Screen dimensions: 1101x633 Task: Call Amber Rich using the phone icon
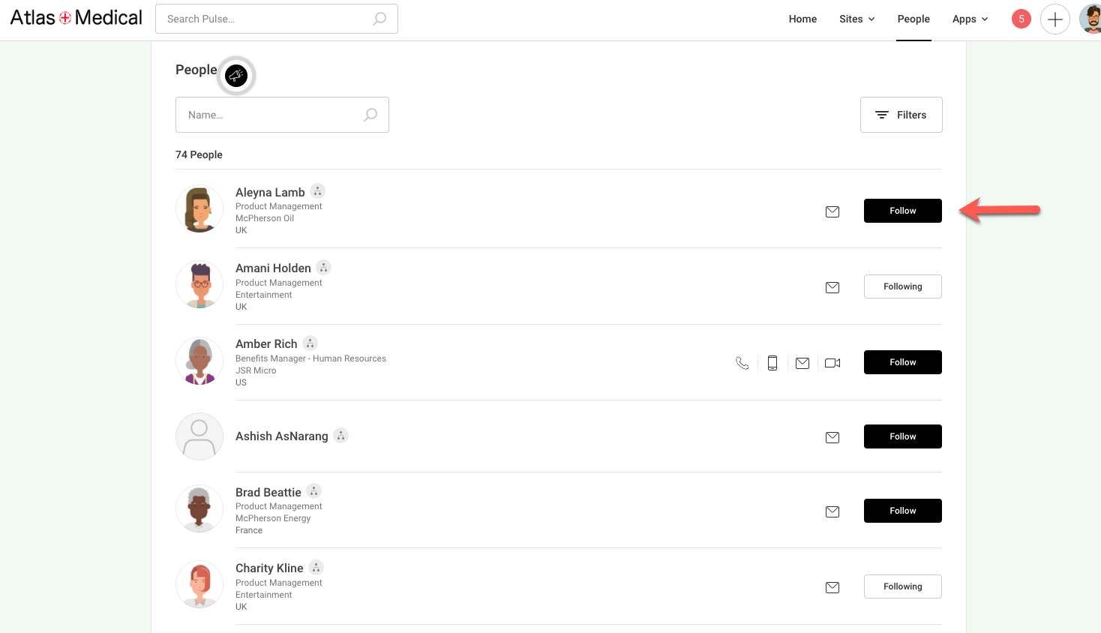(742, 363)
